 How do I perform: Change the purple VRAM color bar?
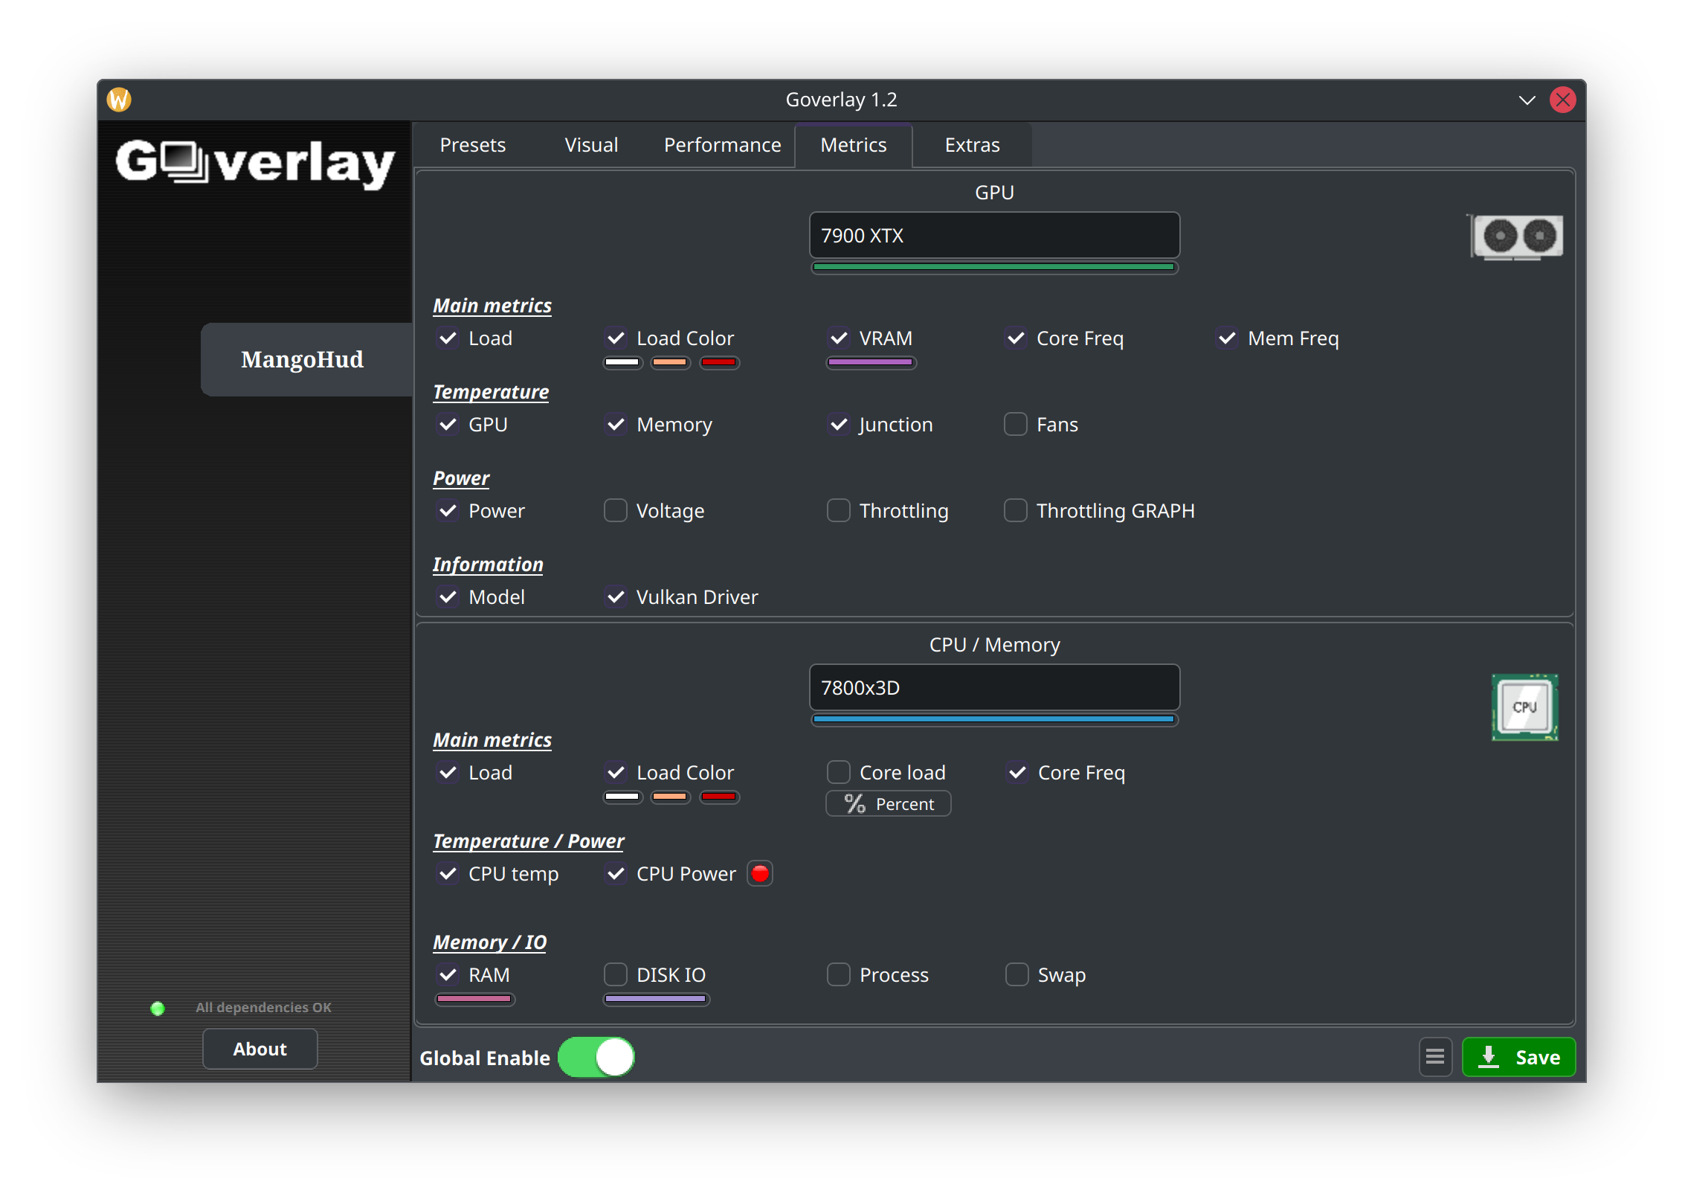(871, 363)
